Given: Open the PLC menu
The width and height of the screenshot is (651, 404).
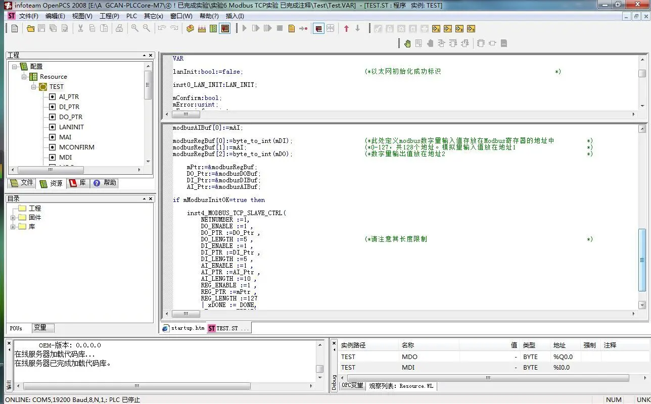Looking at the screenshot, I should point(131,16).
